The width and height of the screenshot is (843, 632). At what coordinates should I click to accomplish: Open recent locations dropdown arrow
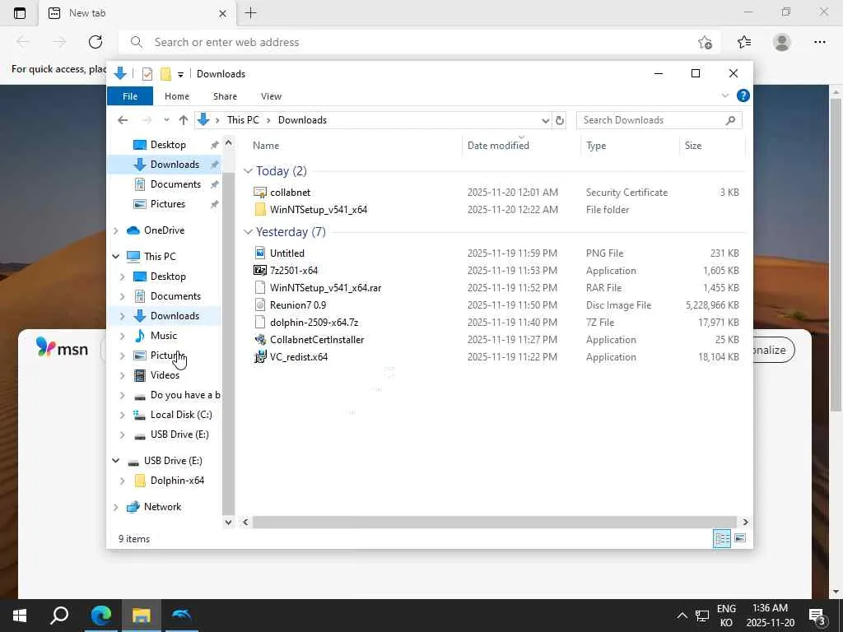click(166, 120)
